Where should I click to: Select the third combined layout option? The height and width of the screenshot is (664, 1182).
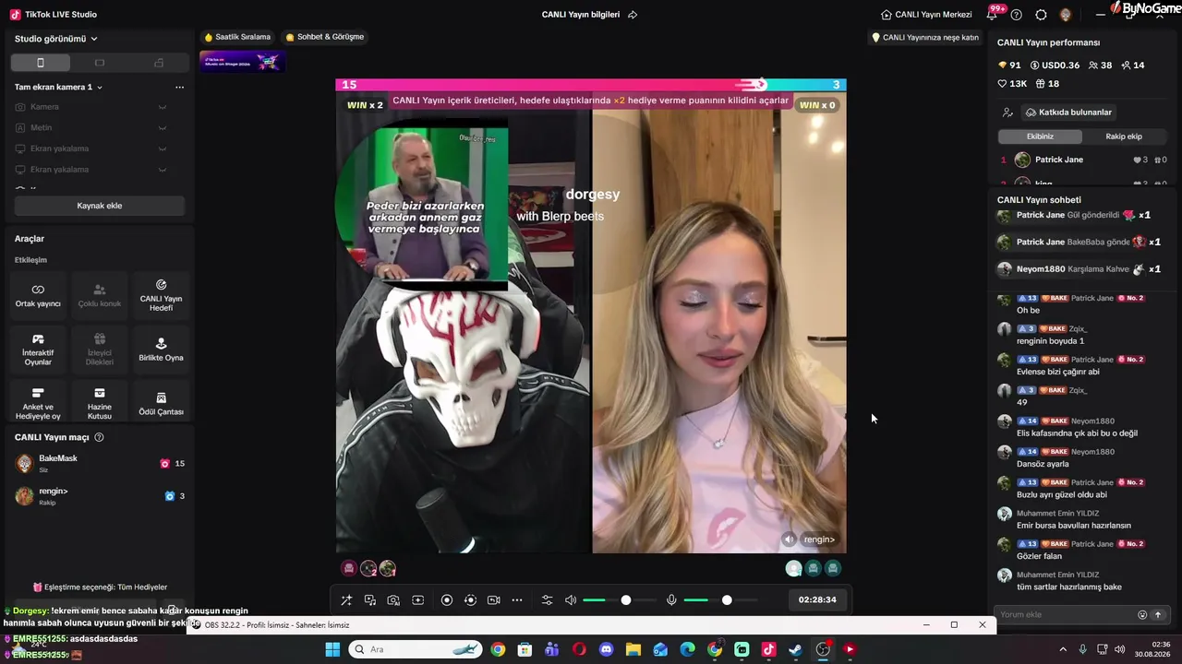159,63
